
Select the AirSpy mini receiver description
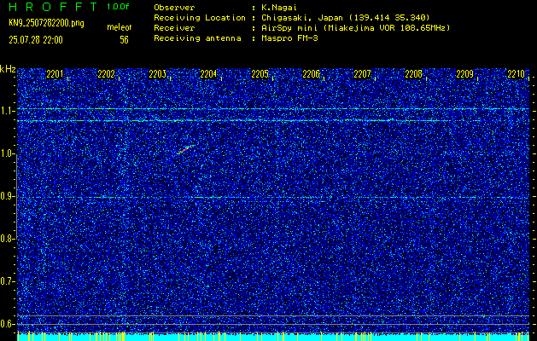click(355, 28)
